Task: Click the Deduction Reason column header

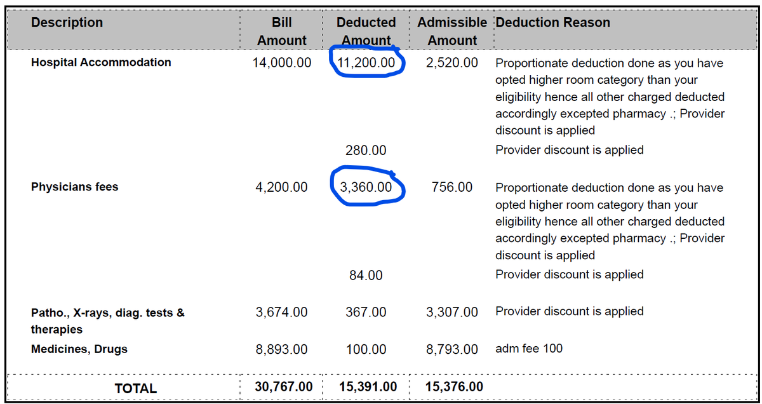Action: [553, 23]
